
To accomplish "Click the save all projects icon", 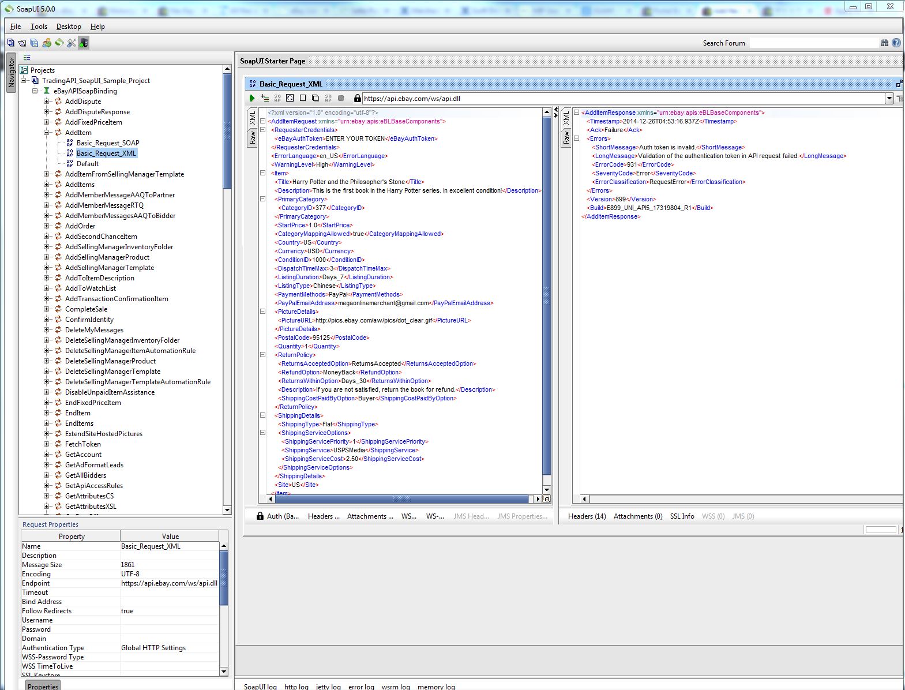I will [x=34, y=43].
